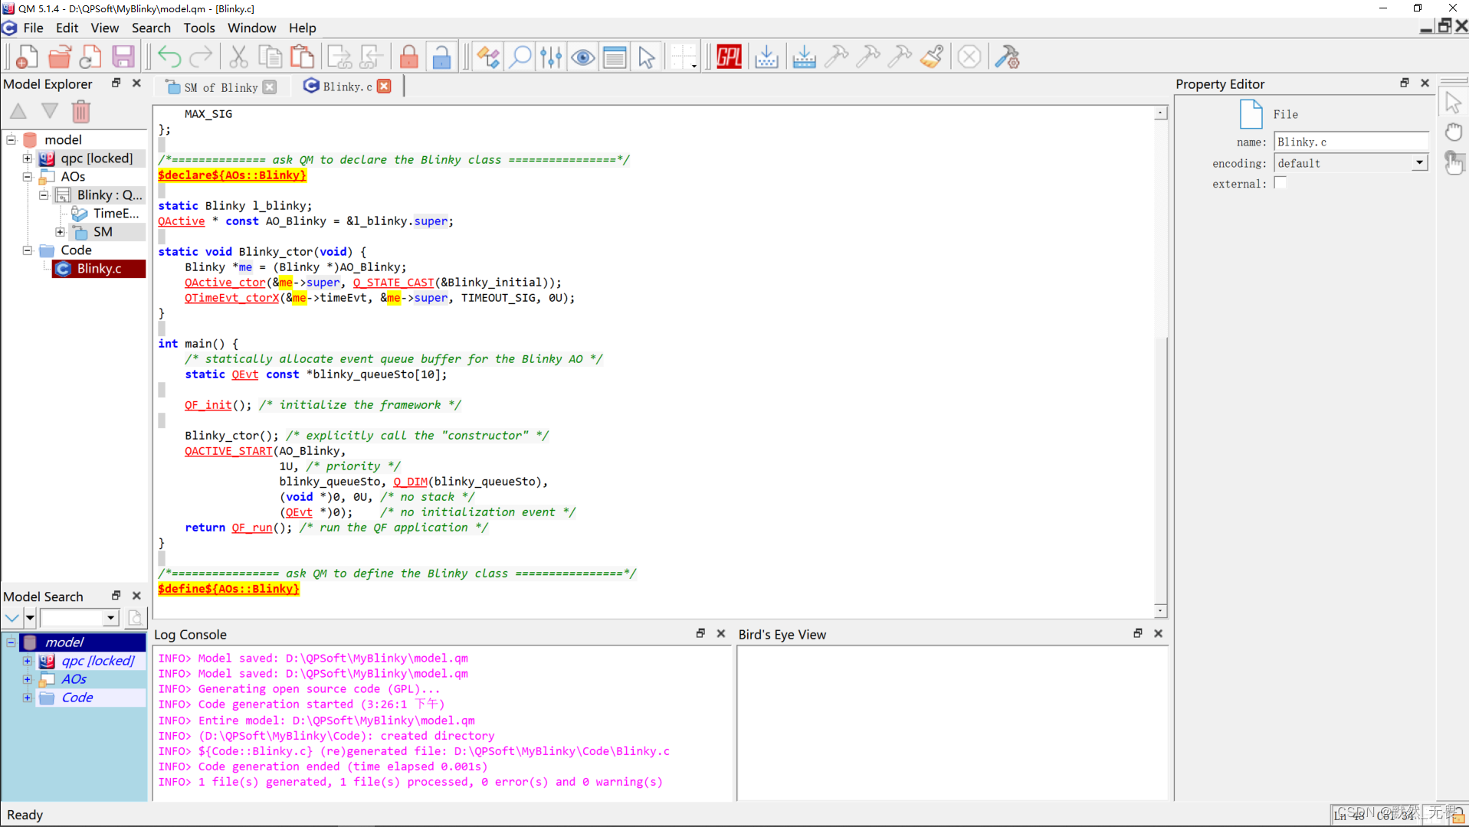Run first hammer external tool

coord(836,57)
